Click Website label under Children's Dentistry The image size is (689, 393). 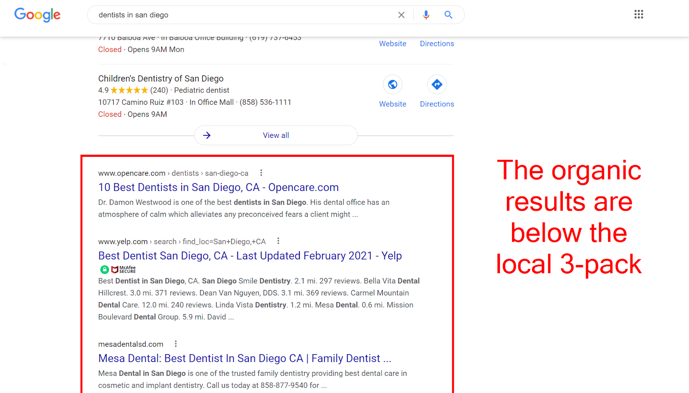(x=393, y=104)
